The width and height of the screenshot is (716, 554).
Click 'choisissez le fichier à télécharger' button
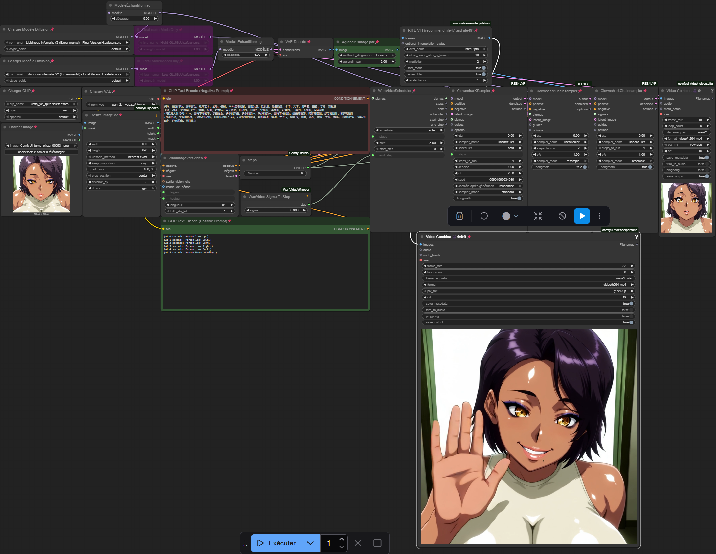click(41, 152)
